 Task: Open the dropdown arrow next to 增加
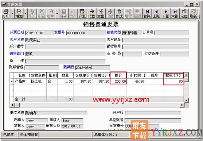[26, 14]
